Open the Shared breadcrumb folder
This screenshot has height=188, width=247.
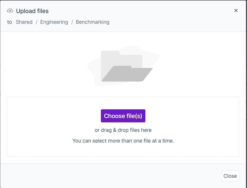pyautogui.click(x=24, y=22)
